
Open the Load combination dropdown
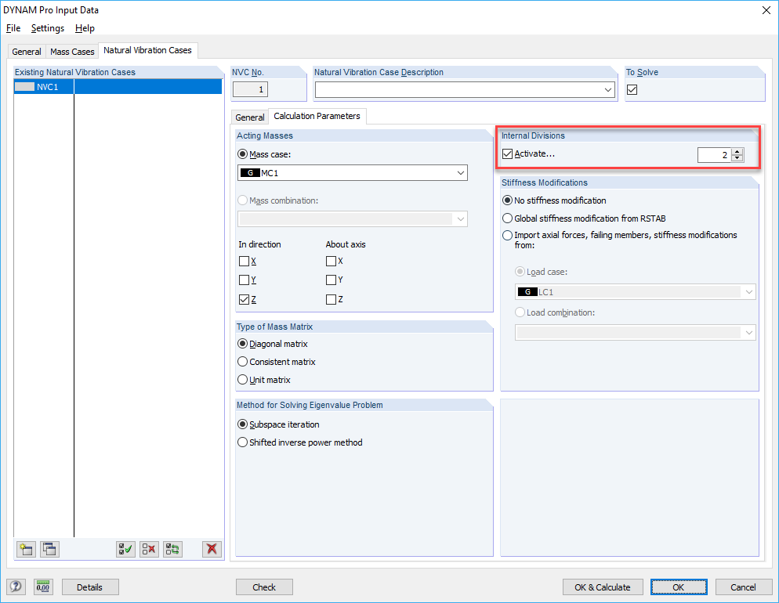click(748, 333)
